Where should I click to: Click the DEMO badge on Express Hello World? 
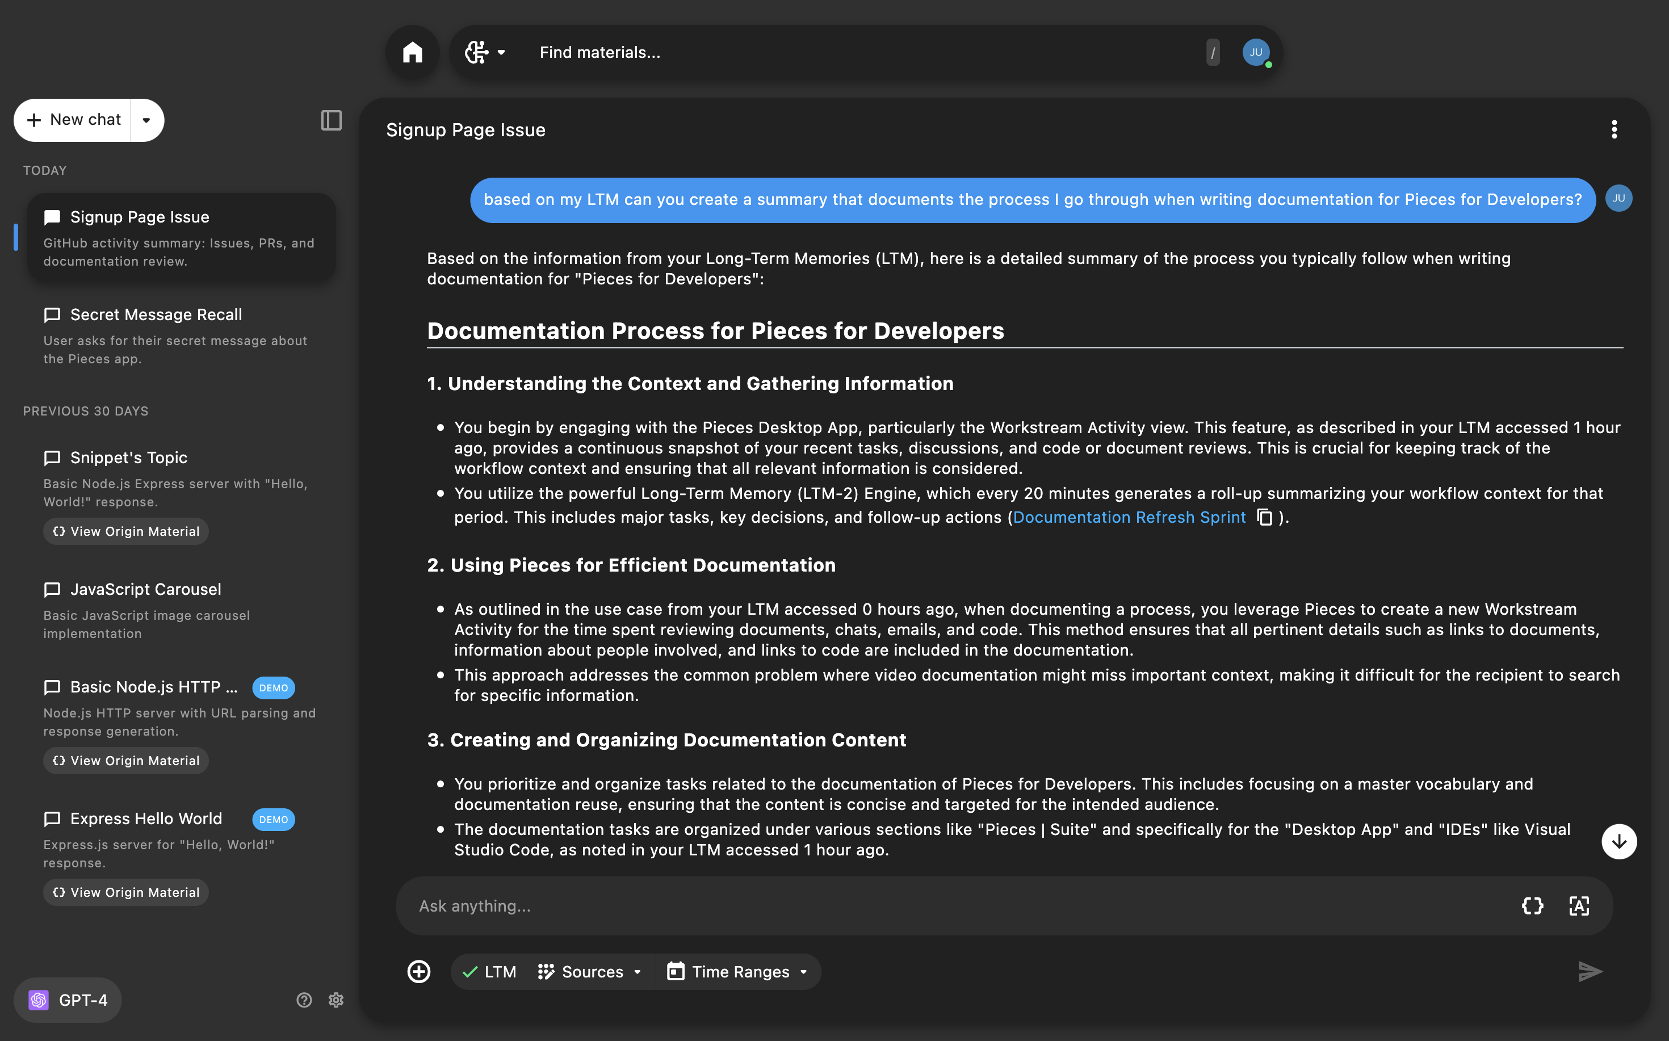coord(274,819)
